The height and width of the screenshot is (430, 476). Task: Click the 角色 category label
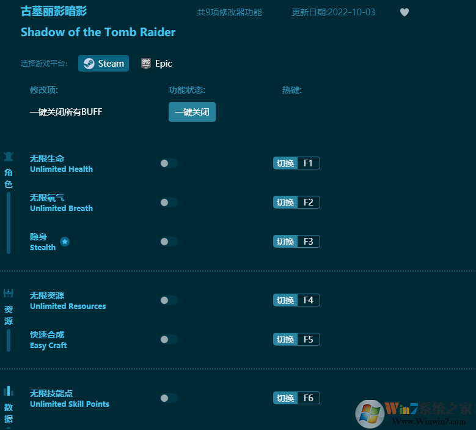click(x=9, y=179)
